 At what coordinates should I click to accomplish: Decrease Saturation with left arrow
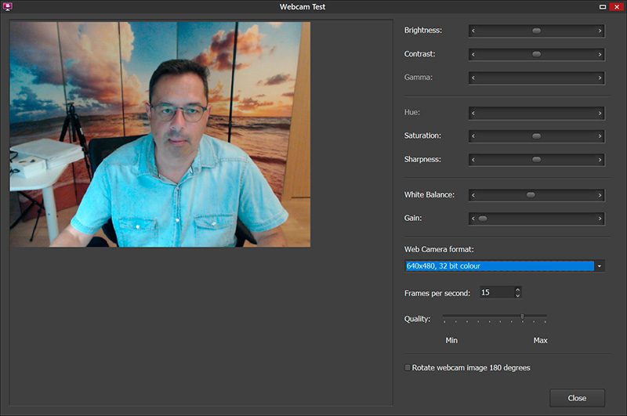473,136
